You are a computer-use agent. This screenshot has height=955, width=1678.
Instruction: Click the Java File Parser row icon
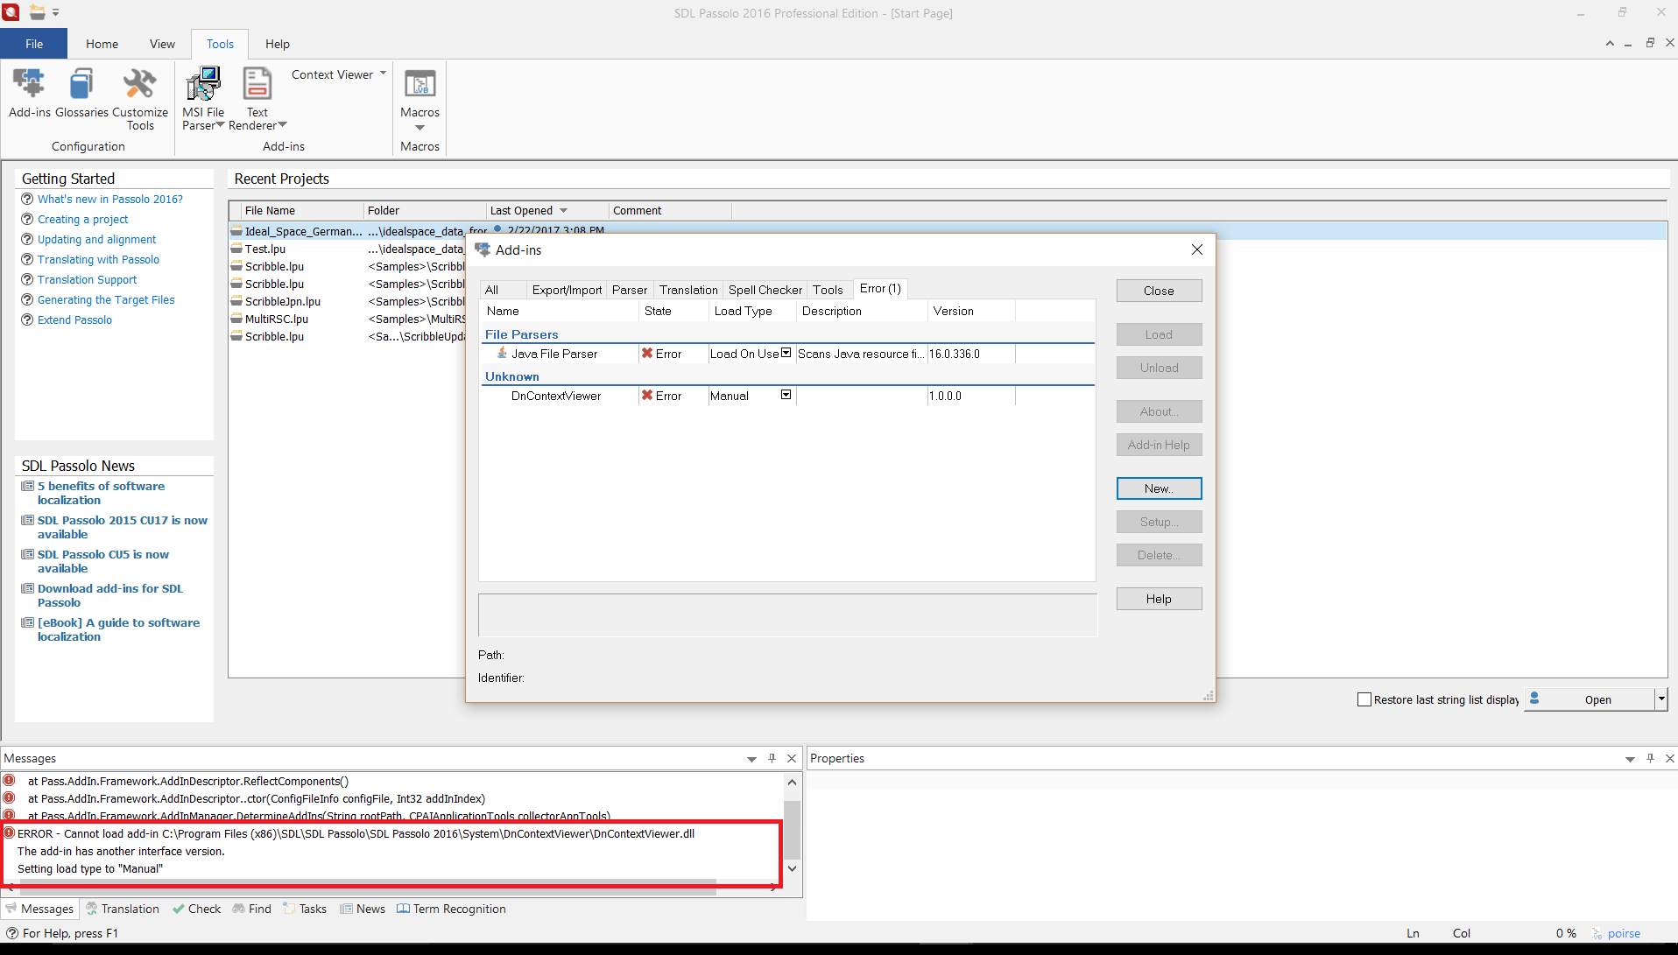click(502, 353)
